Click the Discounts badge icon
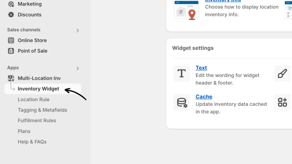This screenshot has height=164, width=292. (11, 15)
